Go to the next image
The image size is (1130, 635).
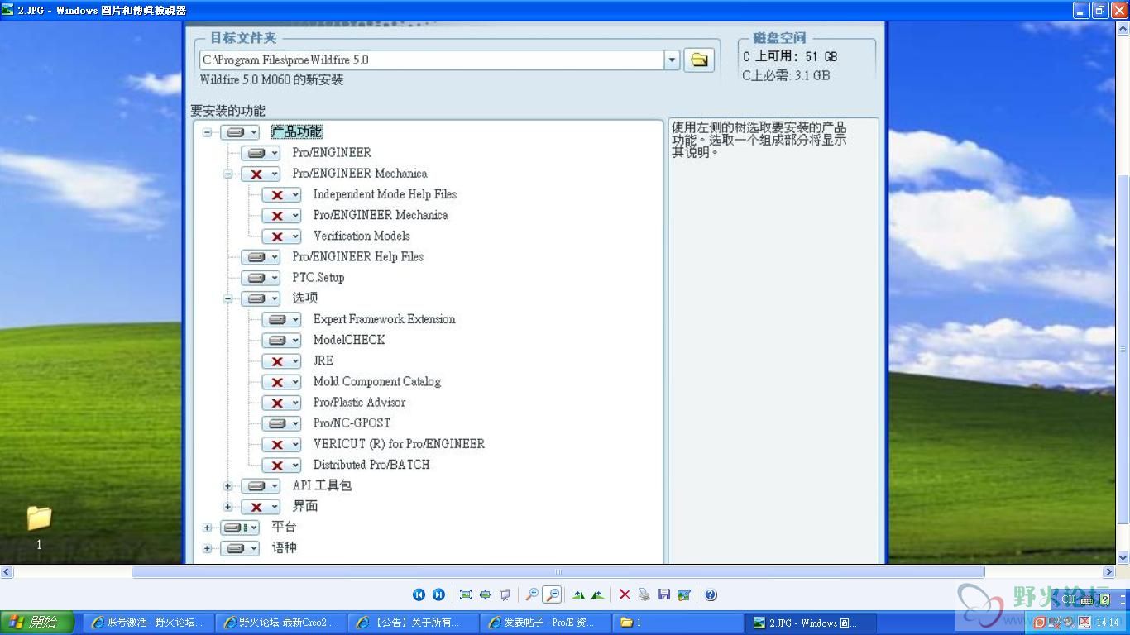point(438,594)
